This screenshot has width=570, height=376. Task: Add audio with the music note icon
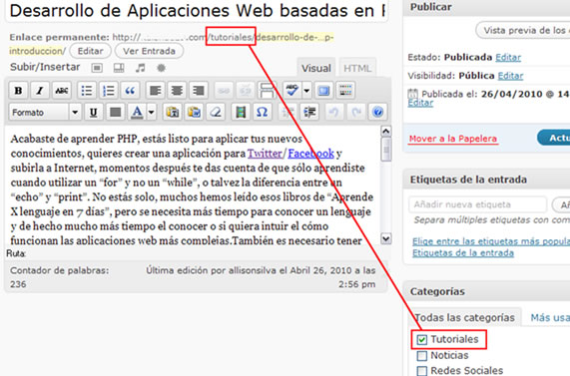pyautogui.click(x=140, y=68)
